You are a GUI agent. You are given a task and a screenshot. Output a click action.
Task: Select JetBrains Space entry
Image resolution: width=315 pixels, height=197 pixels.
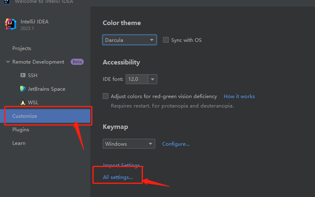click(46, 89)
